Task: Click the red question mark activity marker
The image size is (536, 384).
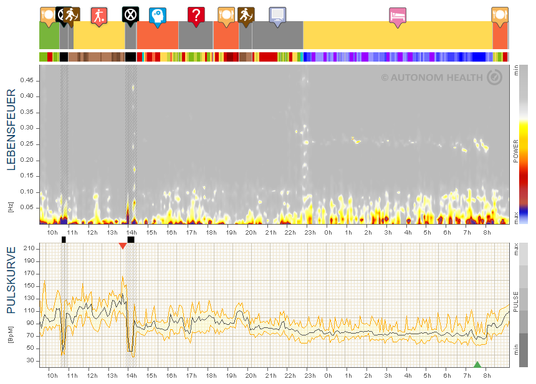Action: click(x=196, y=15)
